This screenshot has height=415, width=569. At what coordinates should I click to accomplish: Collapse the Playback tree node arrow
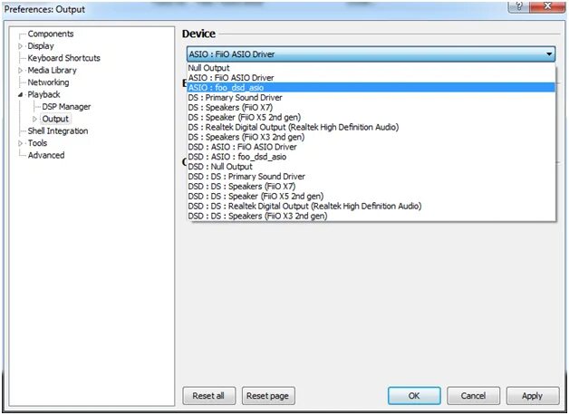(x=20, y=94)
